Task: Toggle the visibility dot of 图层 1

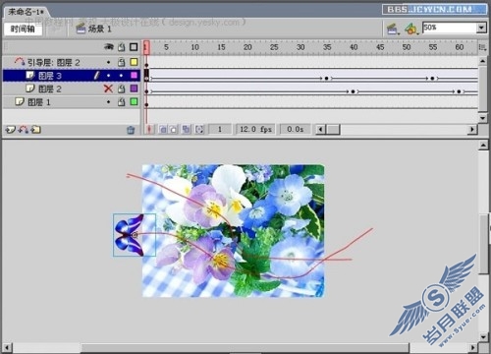Action: point(109,102)
